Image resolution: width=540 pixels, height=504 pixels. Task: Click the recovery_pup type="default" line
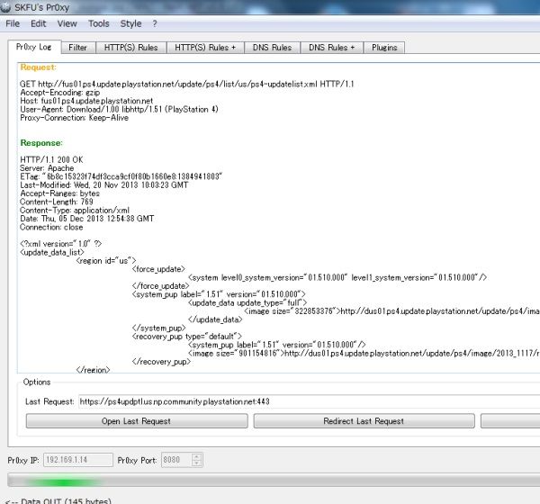coord(187,337)
